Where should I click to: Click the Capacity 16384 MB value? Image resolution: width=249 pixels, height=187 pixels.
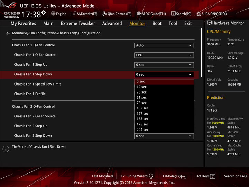(x=234, y=84)
